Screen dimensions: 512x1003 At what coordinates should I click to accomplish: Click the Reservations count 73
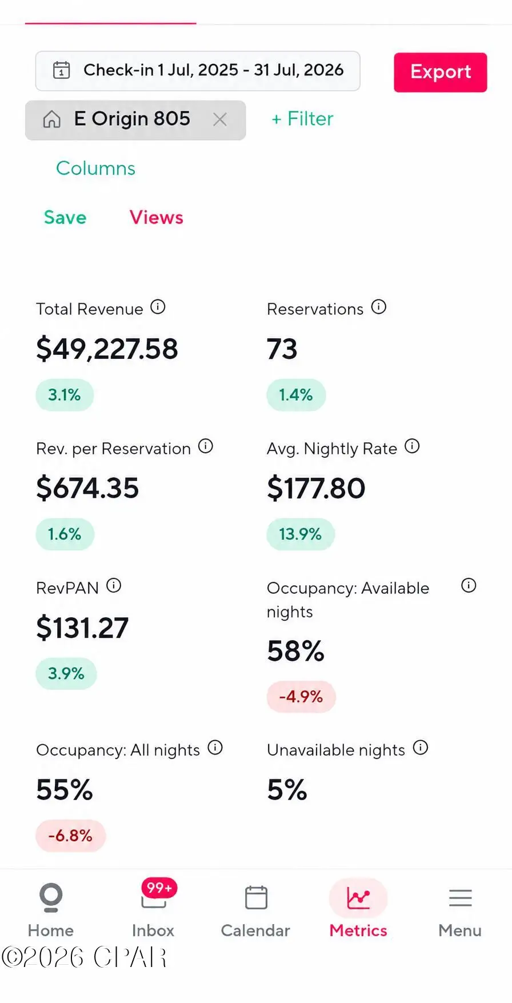pos(282,349)
